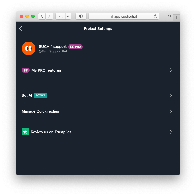Click Safari's browser back navigation button

42,16
